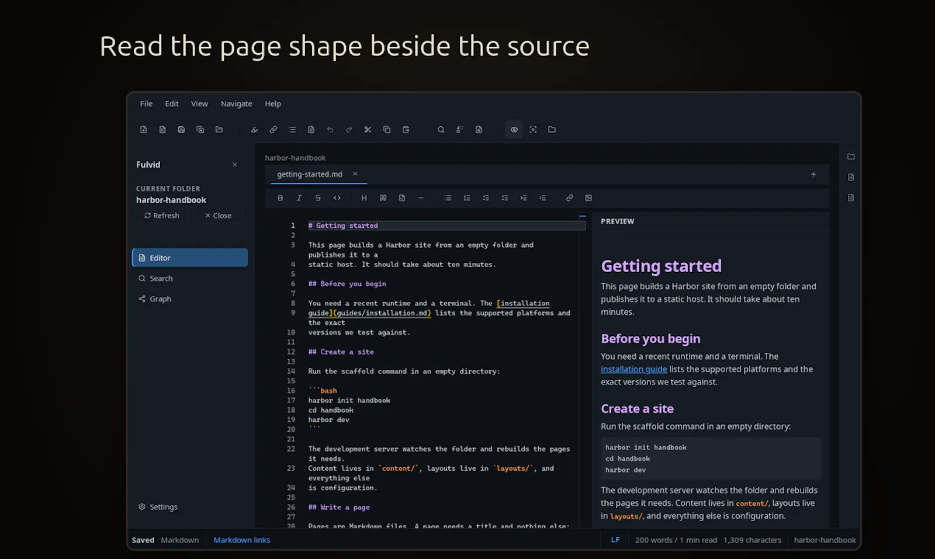Open the Graph view in the sidebar
935x559 pixels.
coord(190,299)
